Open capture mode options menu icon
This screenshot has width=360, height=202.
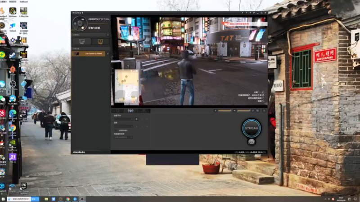click(108, 35)
